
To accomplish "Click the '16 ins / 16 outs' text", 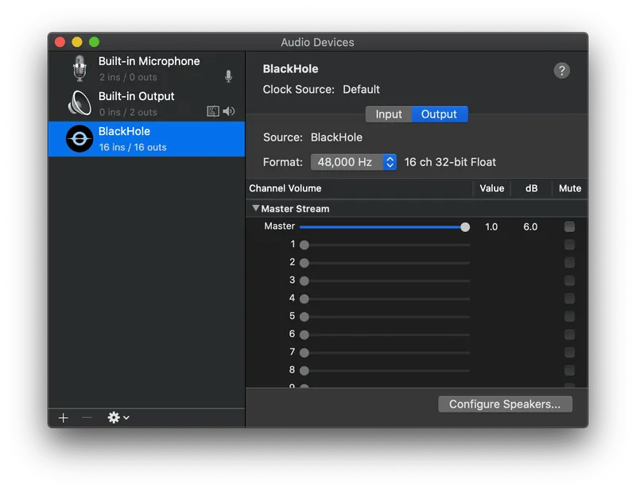I will (133, 148).
